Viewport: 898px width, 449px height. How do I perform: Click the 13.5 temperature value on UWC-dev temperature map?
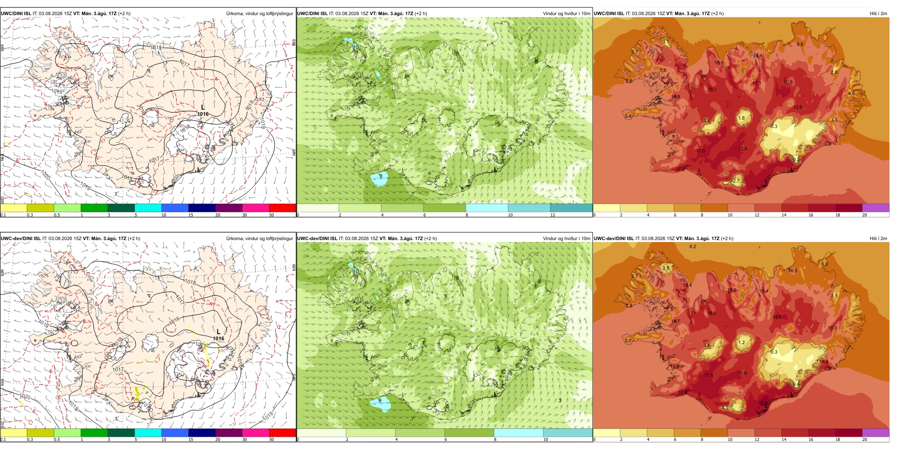pyautogui.click(x=674, y=367)
